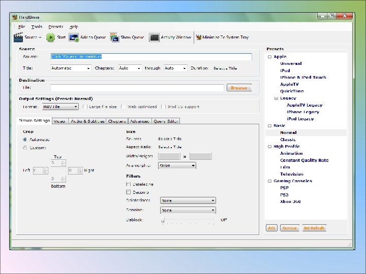Select the AppleTV Legacy preset
The image size is (366, 274).
tap(304, 105)
